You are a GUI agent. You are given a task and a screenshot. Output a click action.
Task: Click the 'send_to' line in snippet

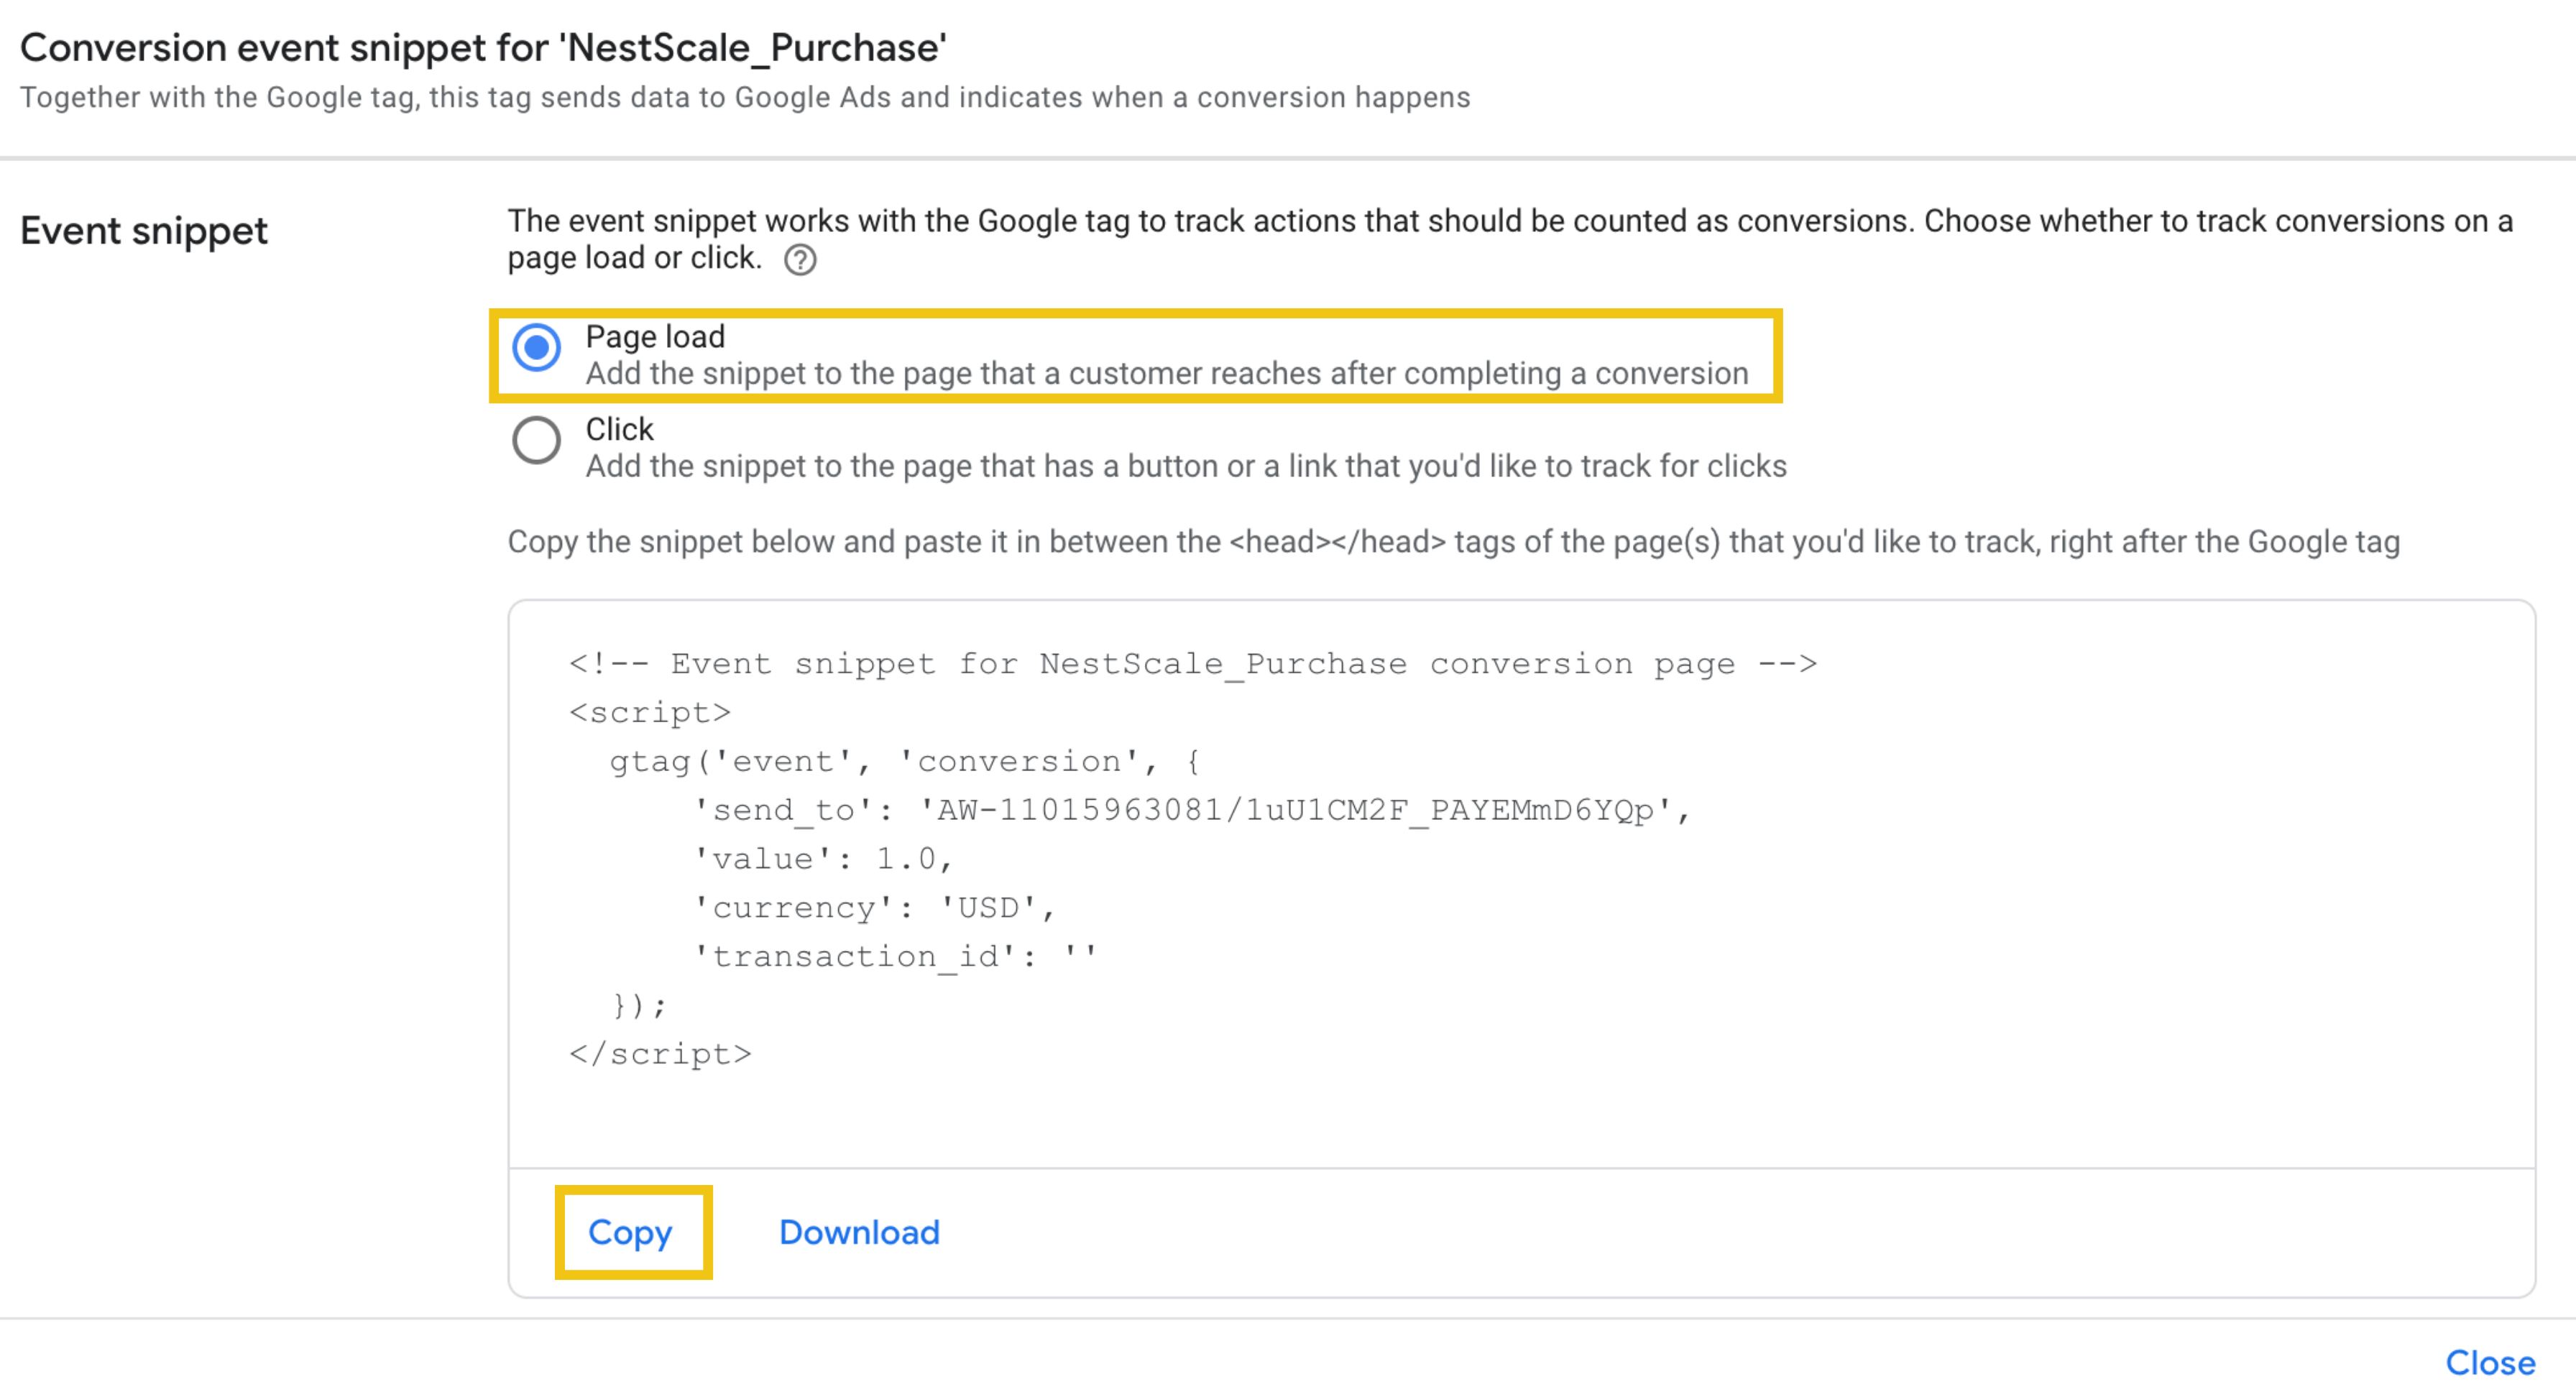[x=1192, y=810]
